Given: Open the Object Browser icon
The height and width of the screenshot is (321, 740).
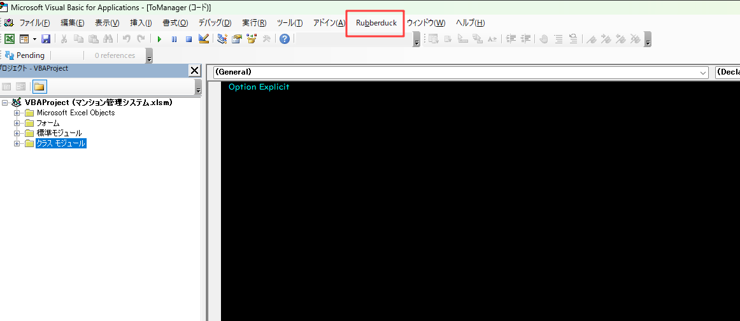Looking at the screenshot, I should pos(252,39).
